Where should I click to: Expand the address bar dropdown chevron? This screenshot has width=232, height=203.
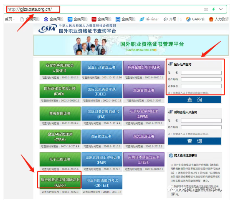pos(221,9)
